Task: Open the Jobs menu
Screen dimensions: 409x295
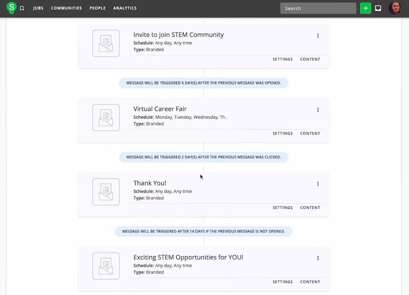Action: [x=38, y=8]
